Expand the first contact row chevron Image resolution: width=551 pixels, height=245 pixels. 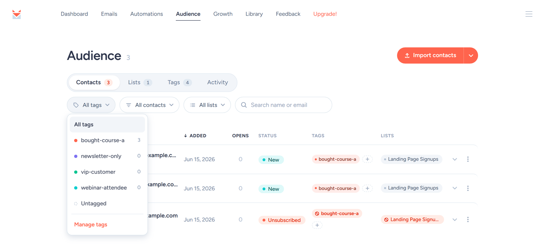pos(455,159)
